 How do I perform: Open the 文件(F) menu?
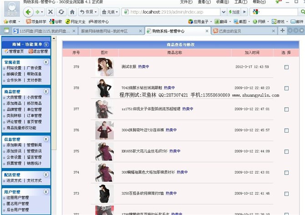tap(186, 2)
